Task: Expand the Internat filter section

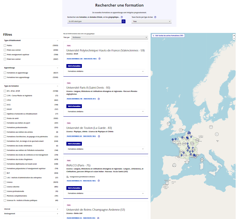Action: [x=31, y=209]
